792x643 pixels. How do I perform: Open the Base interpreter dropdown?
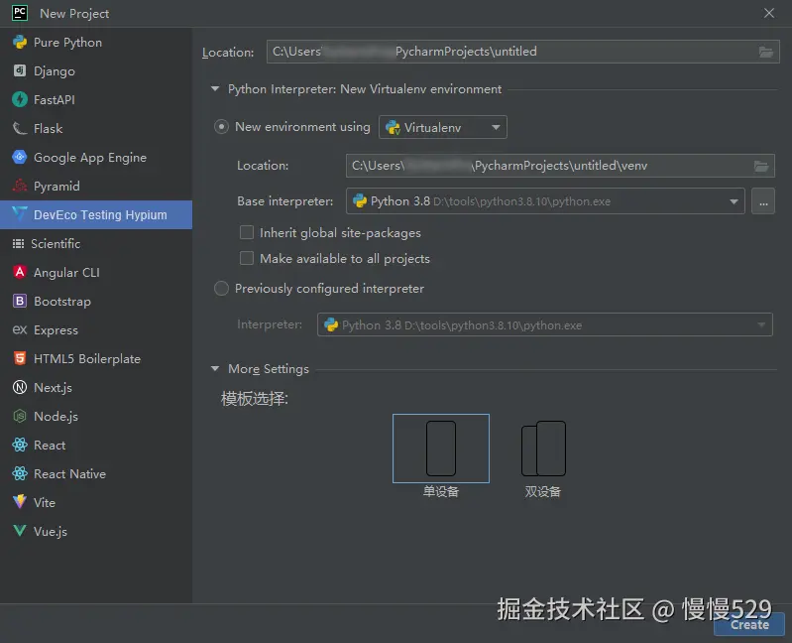point(545,201)
